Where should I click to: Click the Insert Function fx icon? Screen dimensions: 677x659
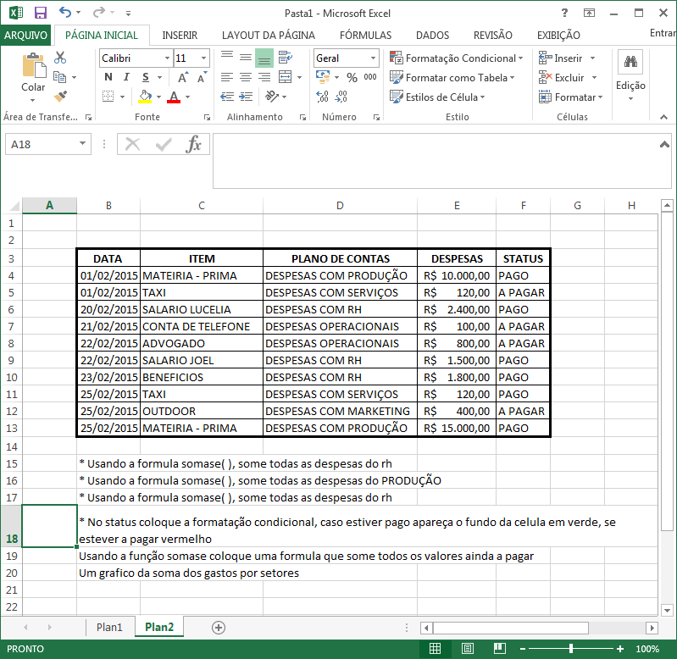click(193, 144)
